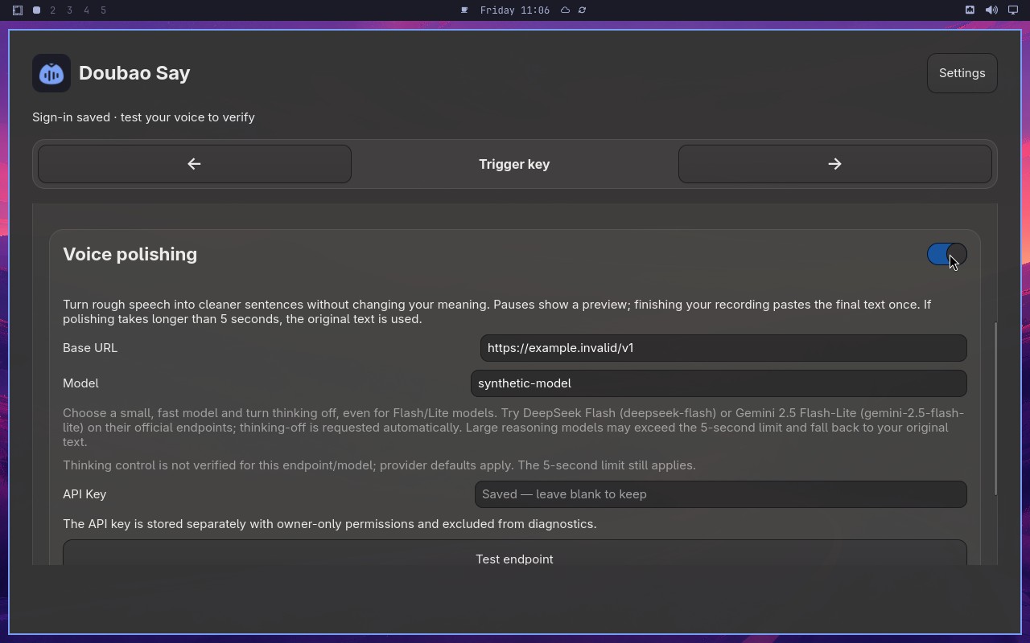The image size is (1030, 643).
Task: Click the cloud weather icon
Action: (565, 10)
